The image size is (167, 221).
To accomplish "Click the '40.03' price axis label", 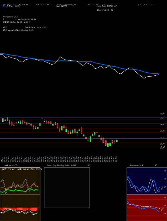I will pos(163,125).
